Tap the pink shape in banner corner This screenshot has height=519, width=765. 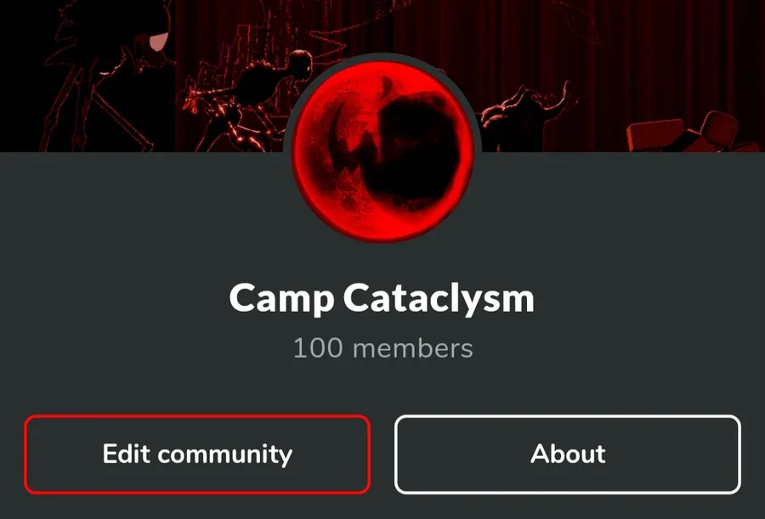tap(157, 42)
